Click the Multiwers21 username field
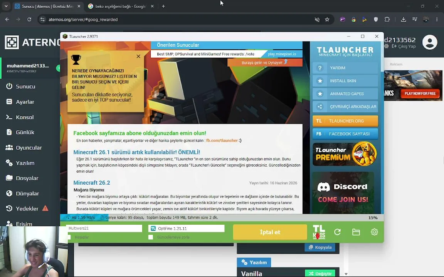The width and height of the screenshot is (444, 277). pyautogui.click(x=104, y=229)
